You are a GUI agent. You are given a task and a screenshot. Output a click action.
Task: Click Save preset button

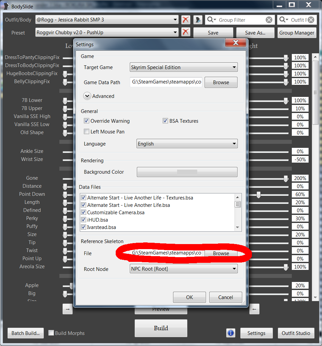coord(213,33)
